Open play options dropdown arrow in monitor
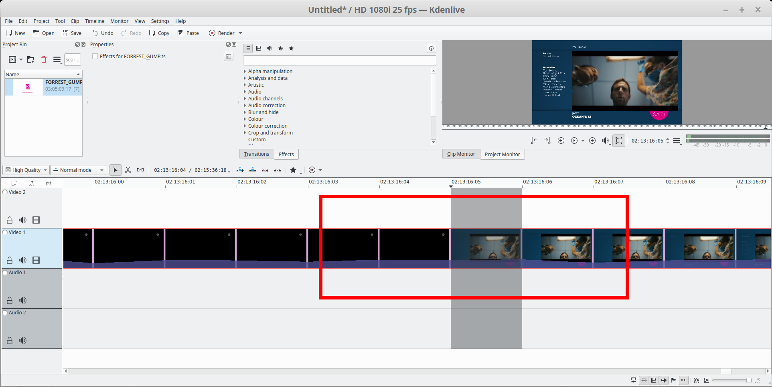The height and width of the screenshot is (387, 772). point(583,141)
